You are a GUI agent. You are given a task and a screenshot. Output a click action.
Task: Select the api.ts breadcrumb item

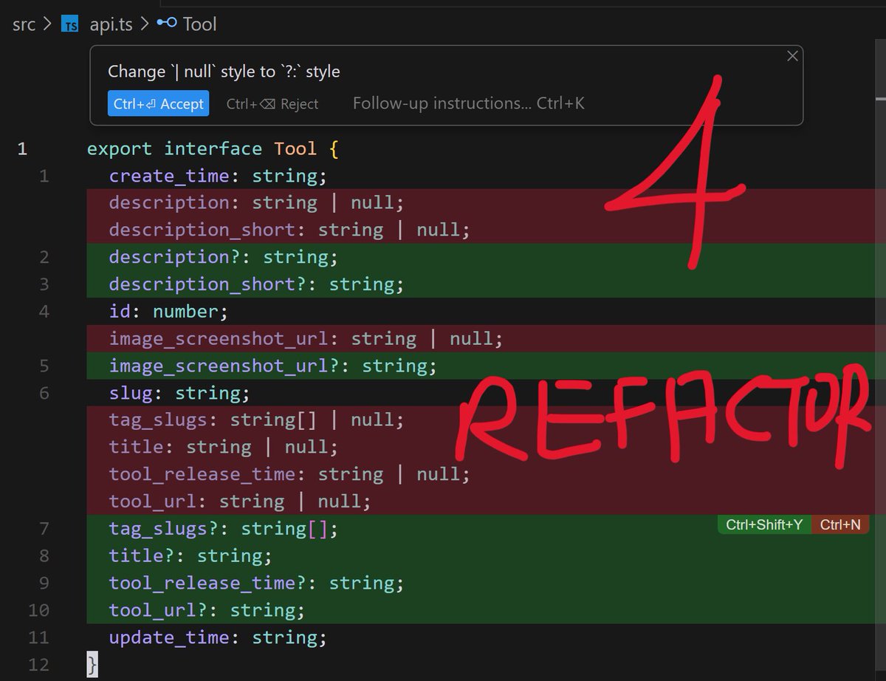[x=111, y=24]
